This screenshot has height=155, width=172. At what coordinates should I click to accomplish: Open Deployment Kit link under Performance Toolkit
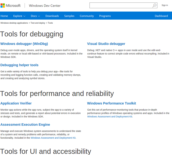click(x=110, y=117)
